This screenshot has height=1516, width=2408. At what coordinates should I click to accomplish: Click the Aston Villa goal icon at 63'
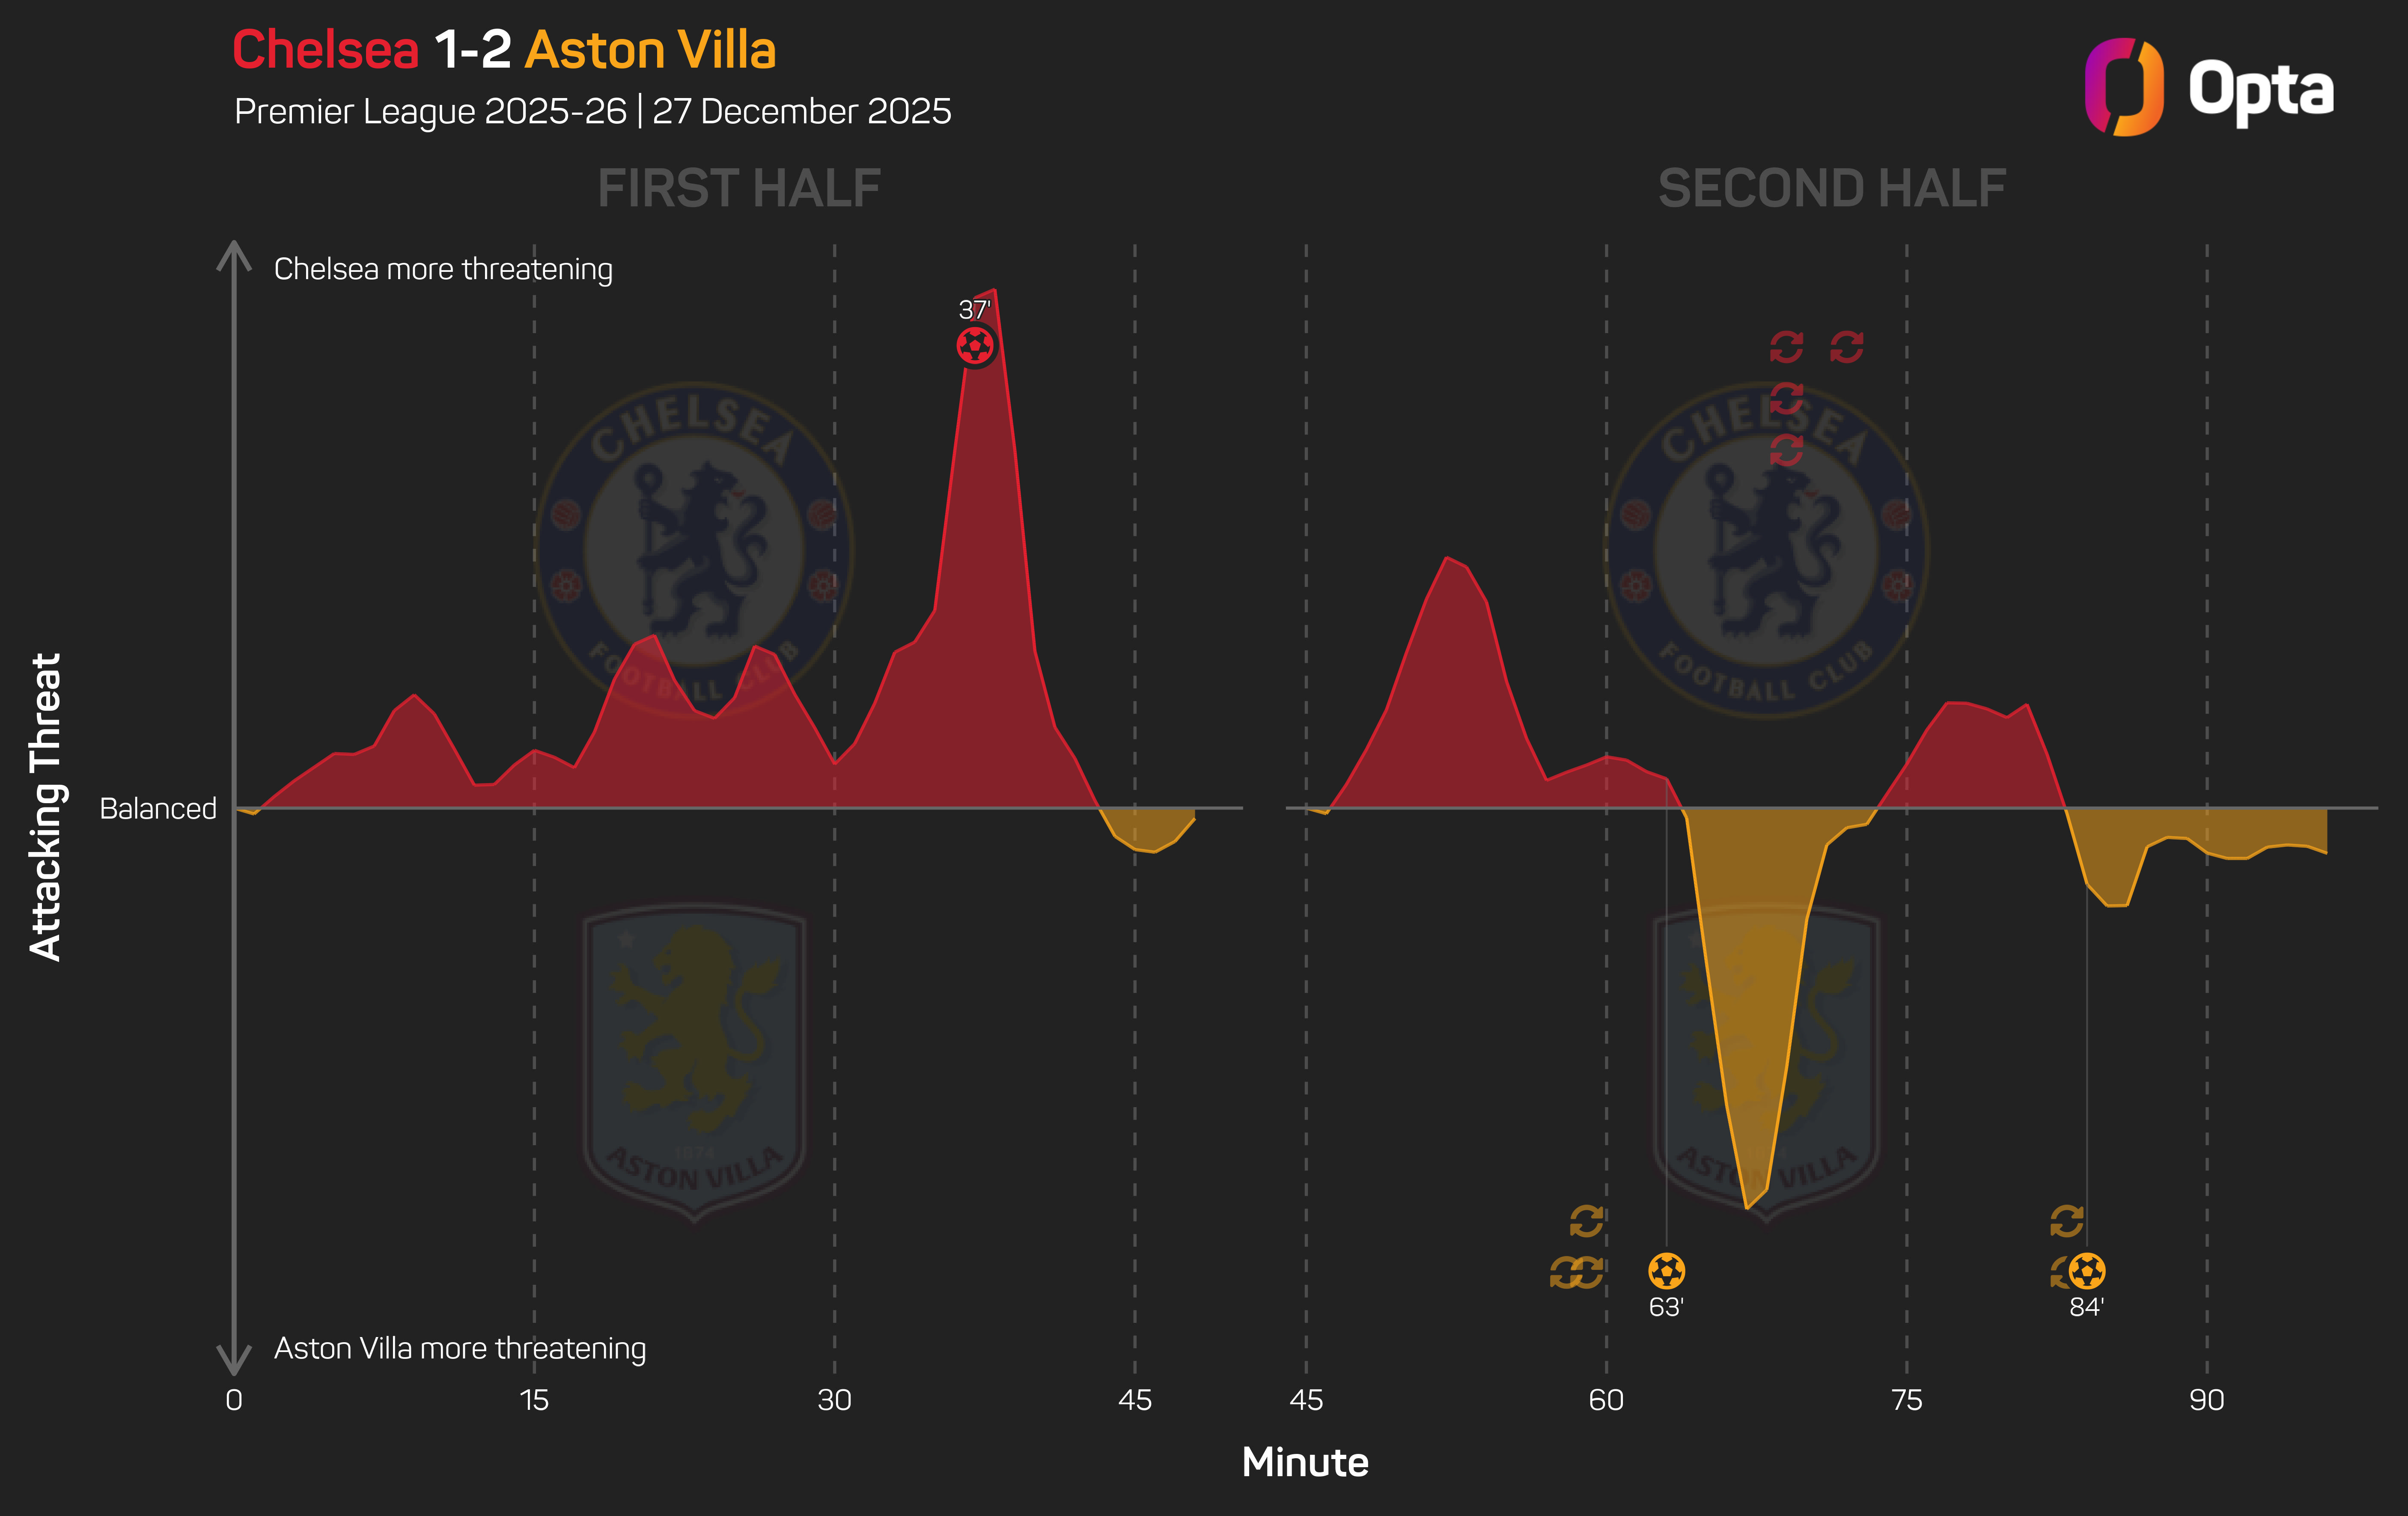coord(1666,1271)
